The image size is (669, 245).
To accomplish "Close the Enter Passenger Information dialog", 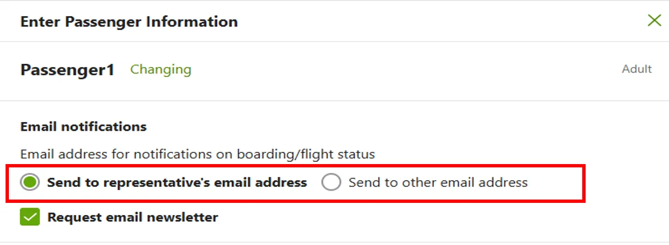I will pyautogui.click(x=654, y=21).
